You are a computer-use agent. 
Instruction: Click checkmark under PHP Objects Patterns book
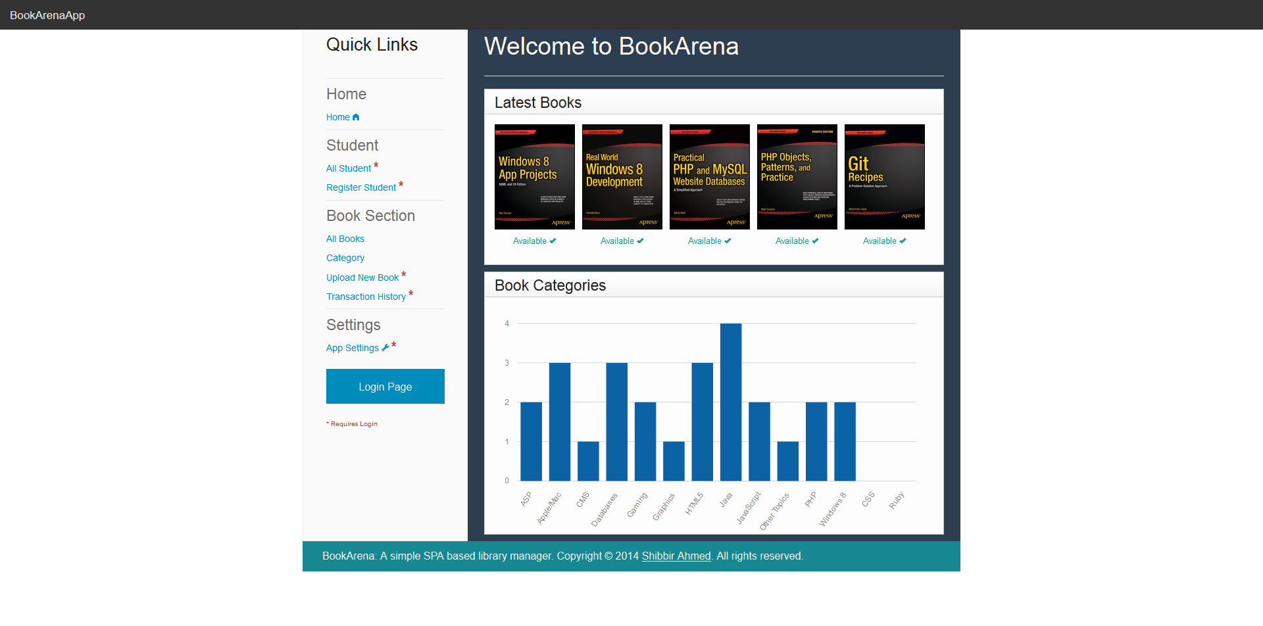click(815, 241)
